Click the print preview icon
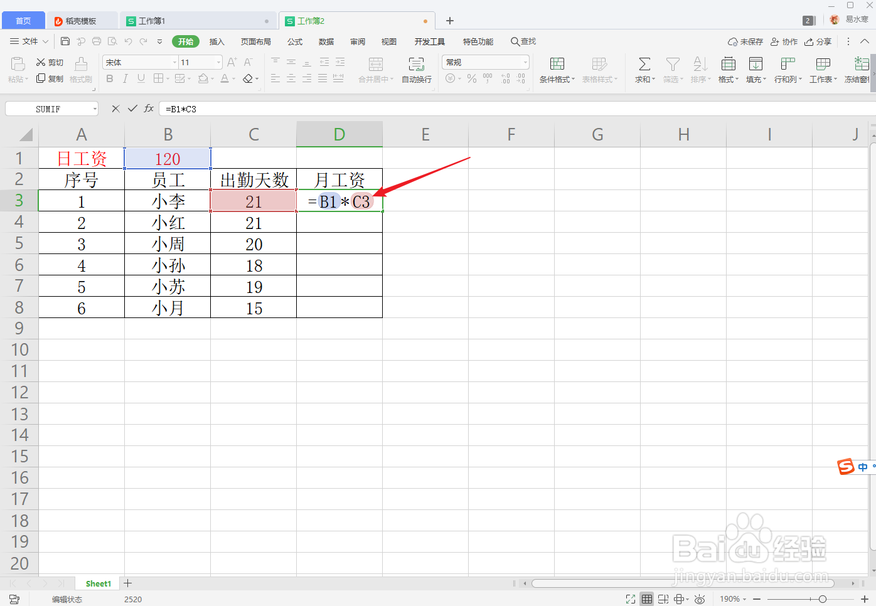 click(112, 41)
